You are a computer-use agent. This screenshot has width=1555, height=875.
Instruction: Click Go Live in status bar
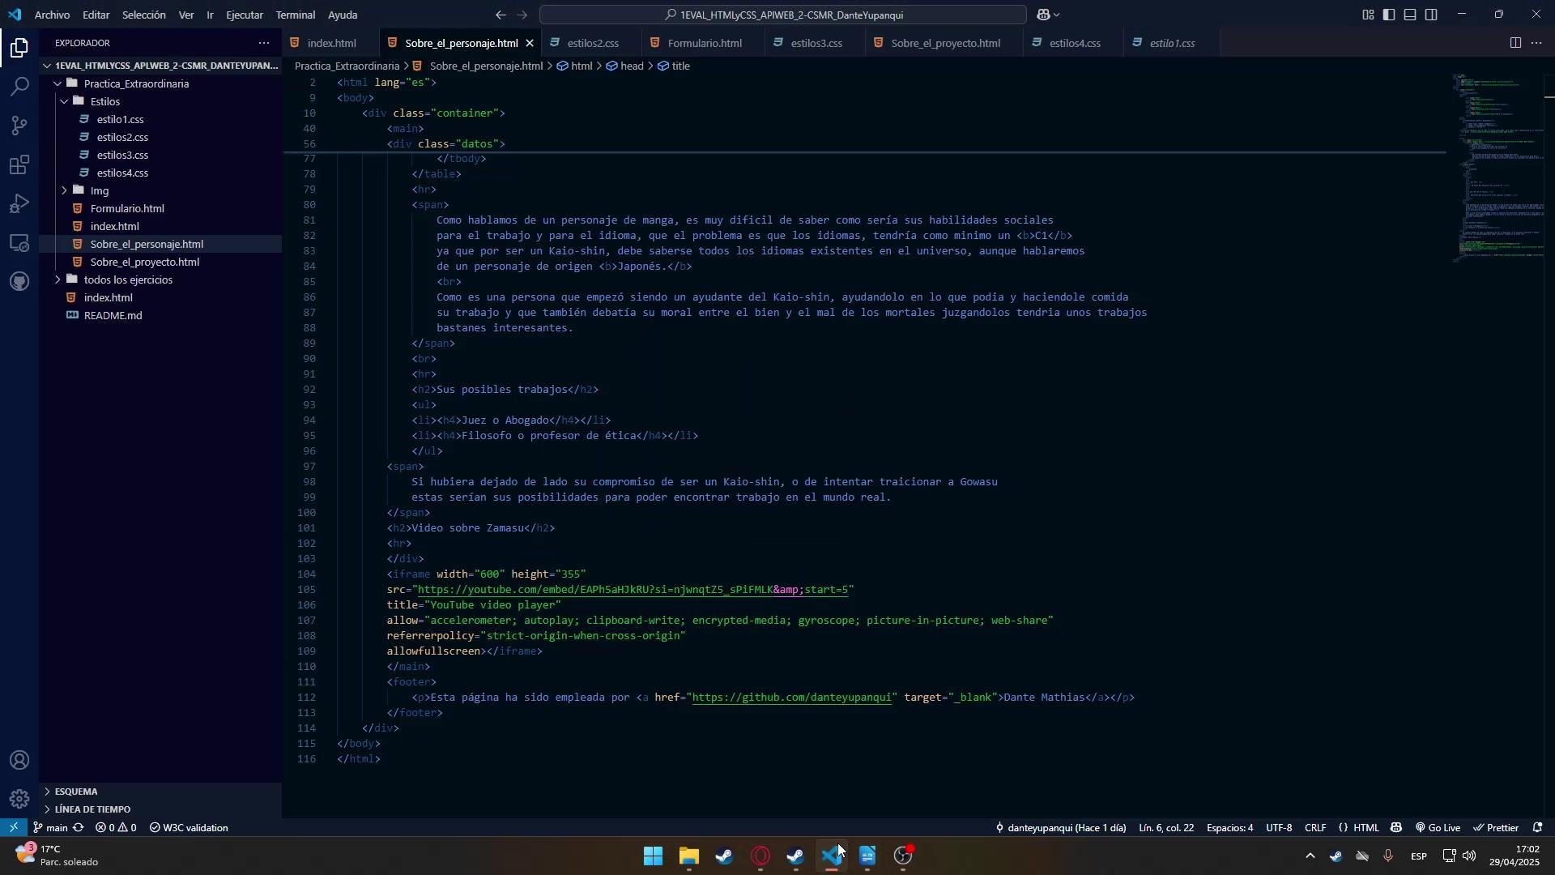1438,828
